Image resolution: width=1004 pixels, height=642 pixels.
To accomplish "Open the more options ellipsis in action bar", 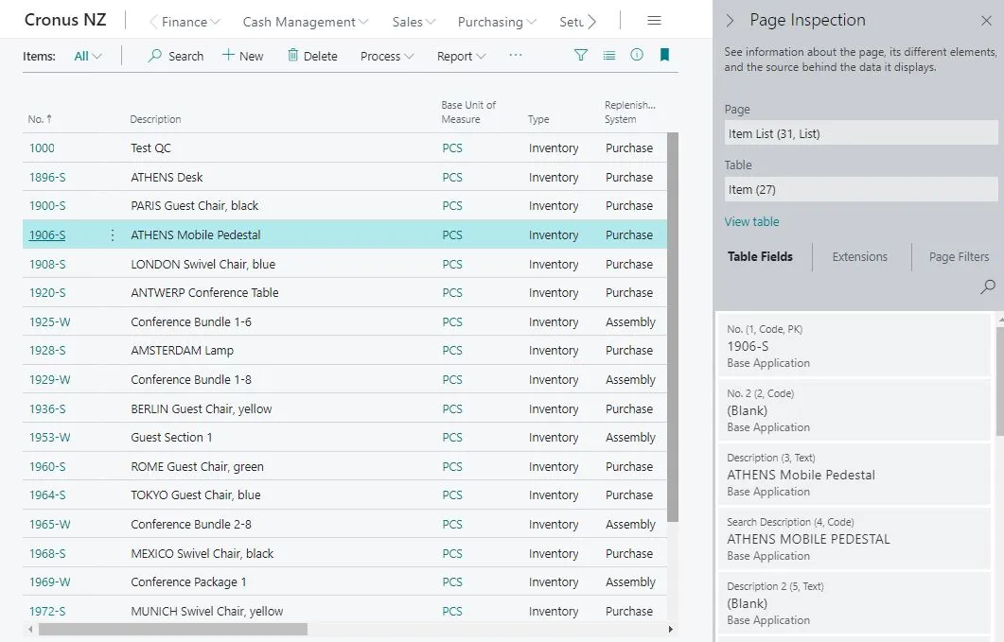I will 516,56.
